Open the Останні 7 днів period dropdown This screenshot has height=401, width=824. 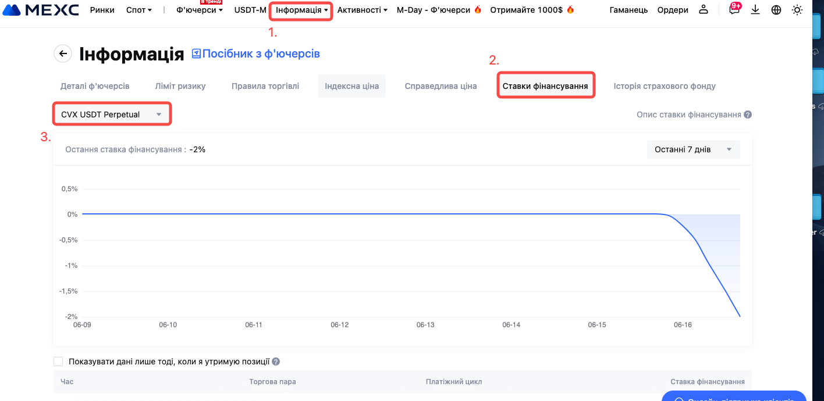(x=693, y=149)
